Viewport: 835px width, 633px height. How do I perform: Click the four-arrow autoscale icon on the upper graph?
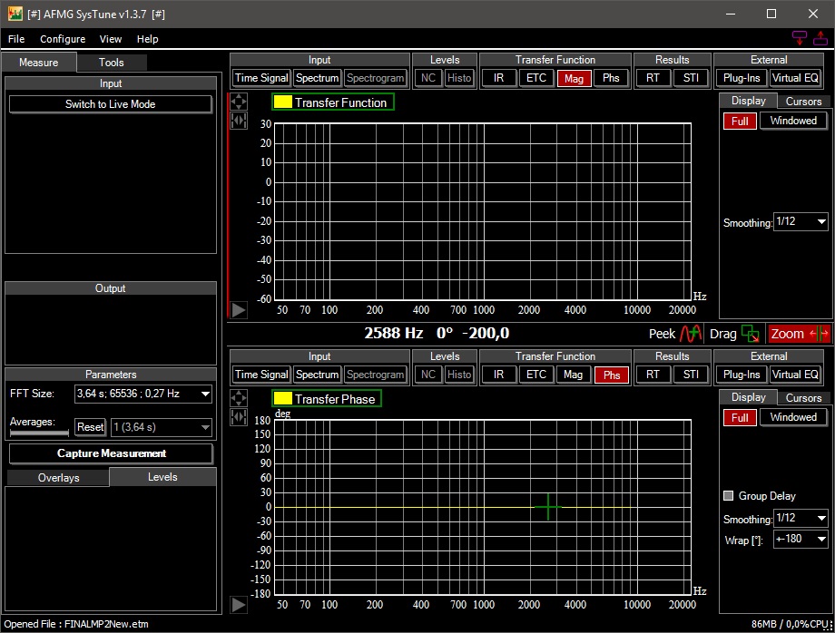[239, 102]
